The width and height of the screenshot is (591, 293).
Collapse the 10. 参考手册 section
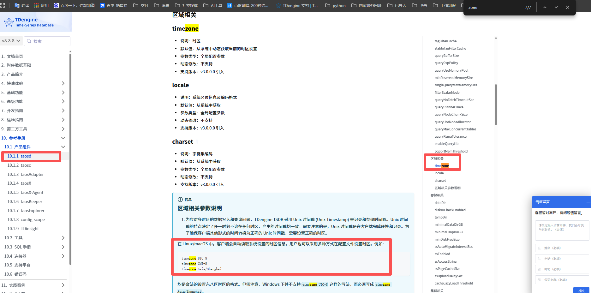[63, 138]
